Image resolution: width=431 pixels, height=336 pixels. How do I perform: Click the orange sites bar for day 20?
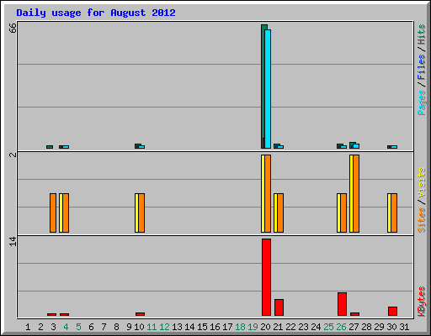point(268,193)
